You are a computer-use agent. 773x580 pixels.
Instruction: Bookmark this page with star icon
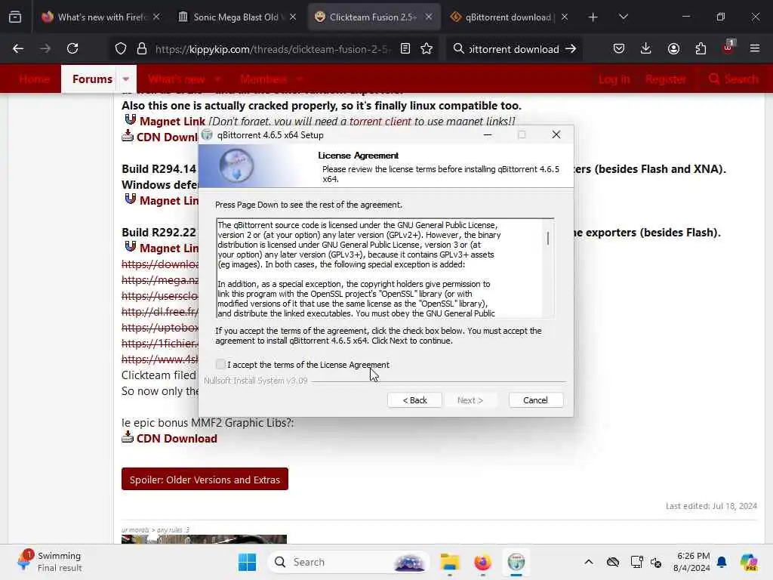427,48
